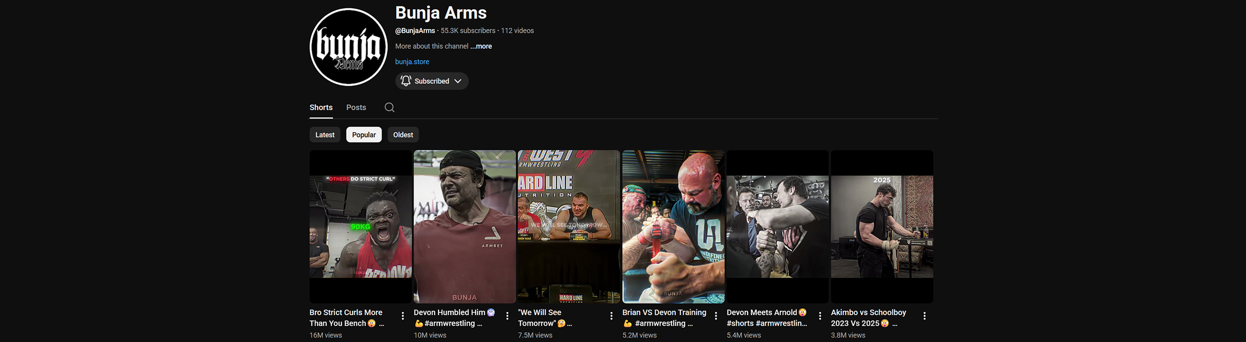The image size is (1246, 342).
Task: Open the bunja.store link
Action: pos(412,62)
